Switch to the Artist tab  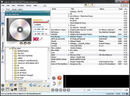click(20, 9)
